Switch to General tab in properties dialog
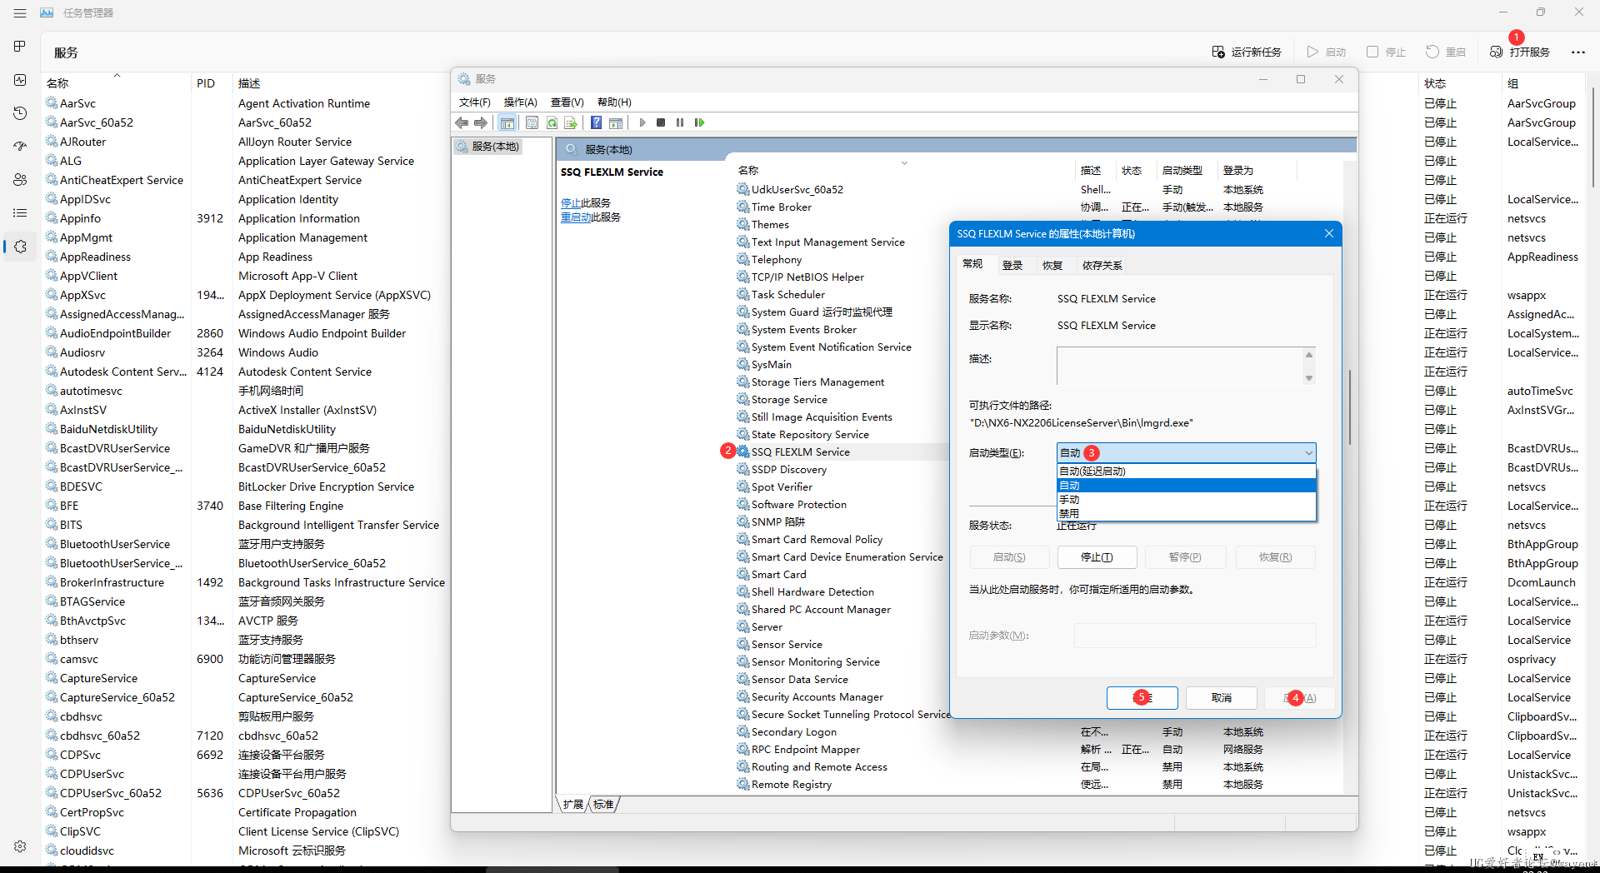Screen dimensions: 1600x873 click(972, 264)
